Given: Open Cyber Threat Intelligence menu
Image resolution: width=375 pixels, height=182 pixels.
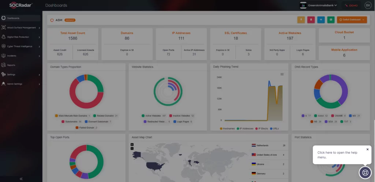Looking at the screenshot, I should click(x=21, y=47).
